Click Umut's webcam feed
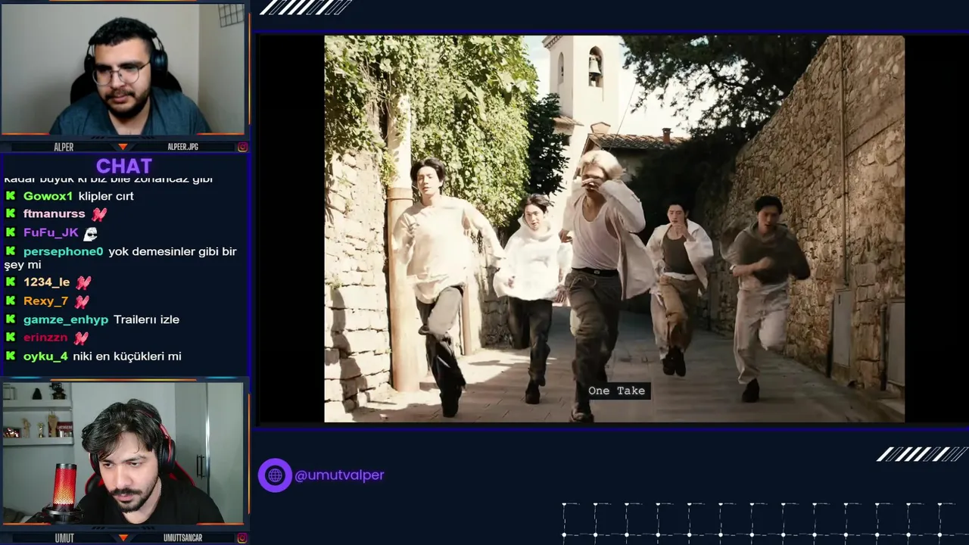This screenshot has height=545, width=969. tap(123, 453)
